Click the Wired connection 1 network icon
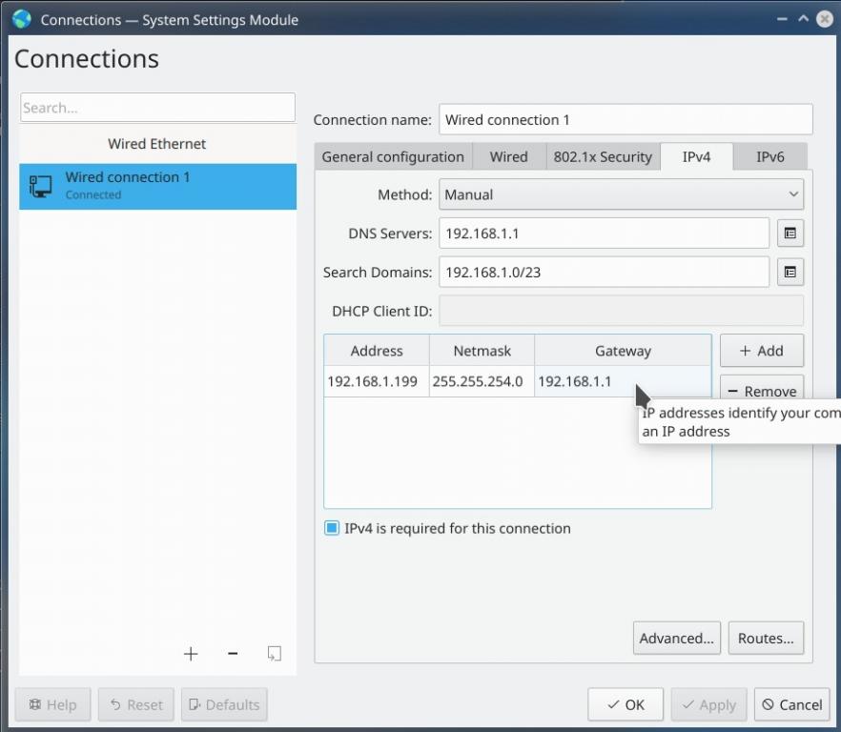Image resolution: width=841 pixels, height=732 pixels. [x=41, y=186]
